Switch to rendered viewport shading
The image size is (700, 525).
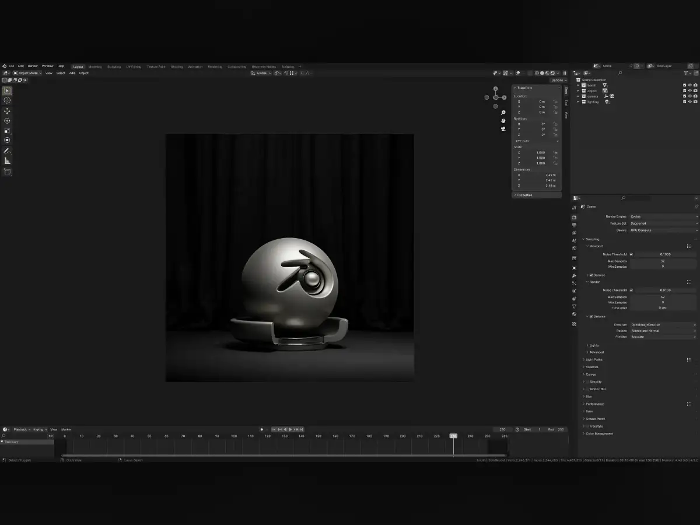tap(552, 73)
